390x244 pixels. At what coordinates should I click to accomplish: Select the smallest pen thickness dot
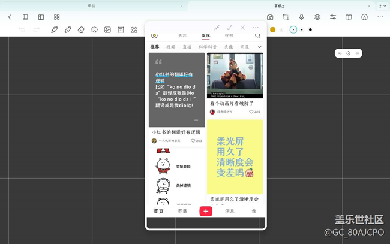click(x=293, y=30)
